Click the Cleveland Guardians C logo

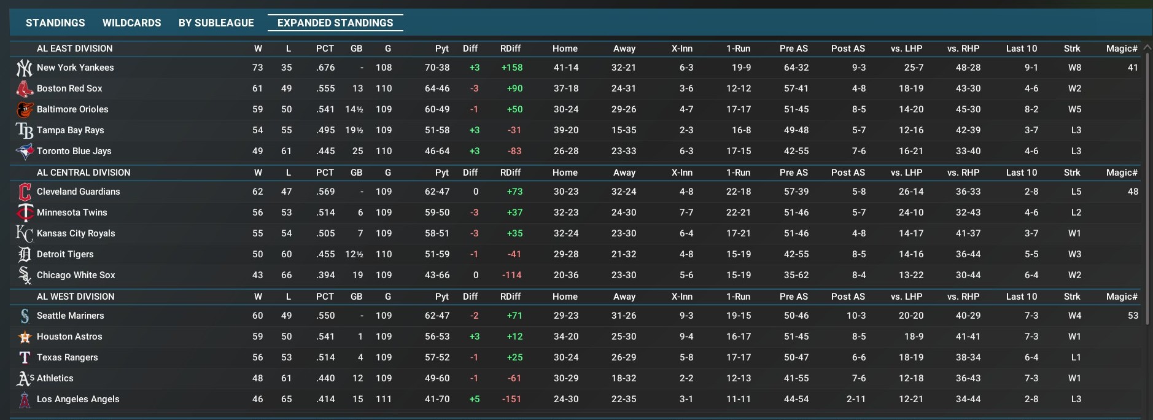[x=24, y=192]
